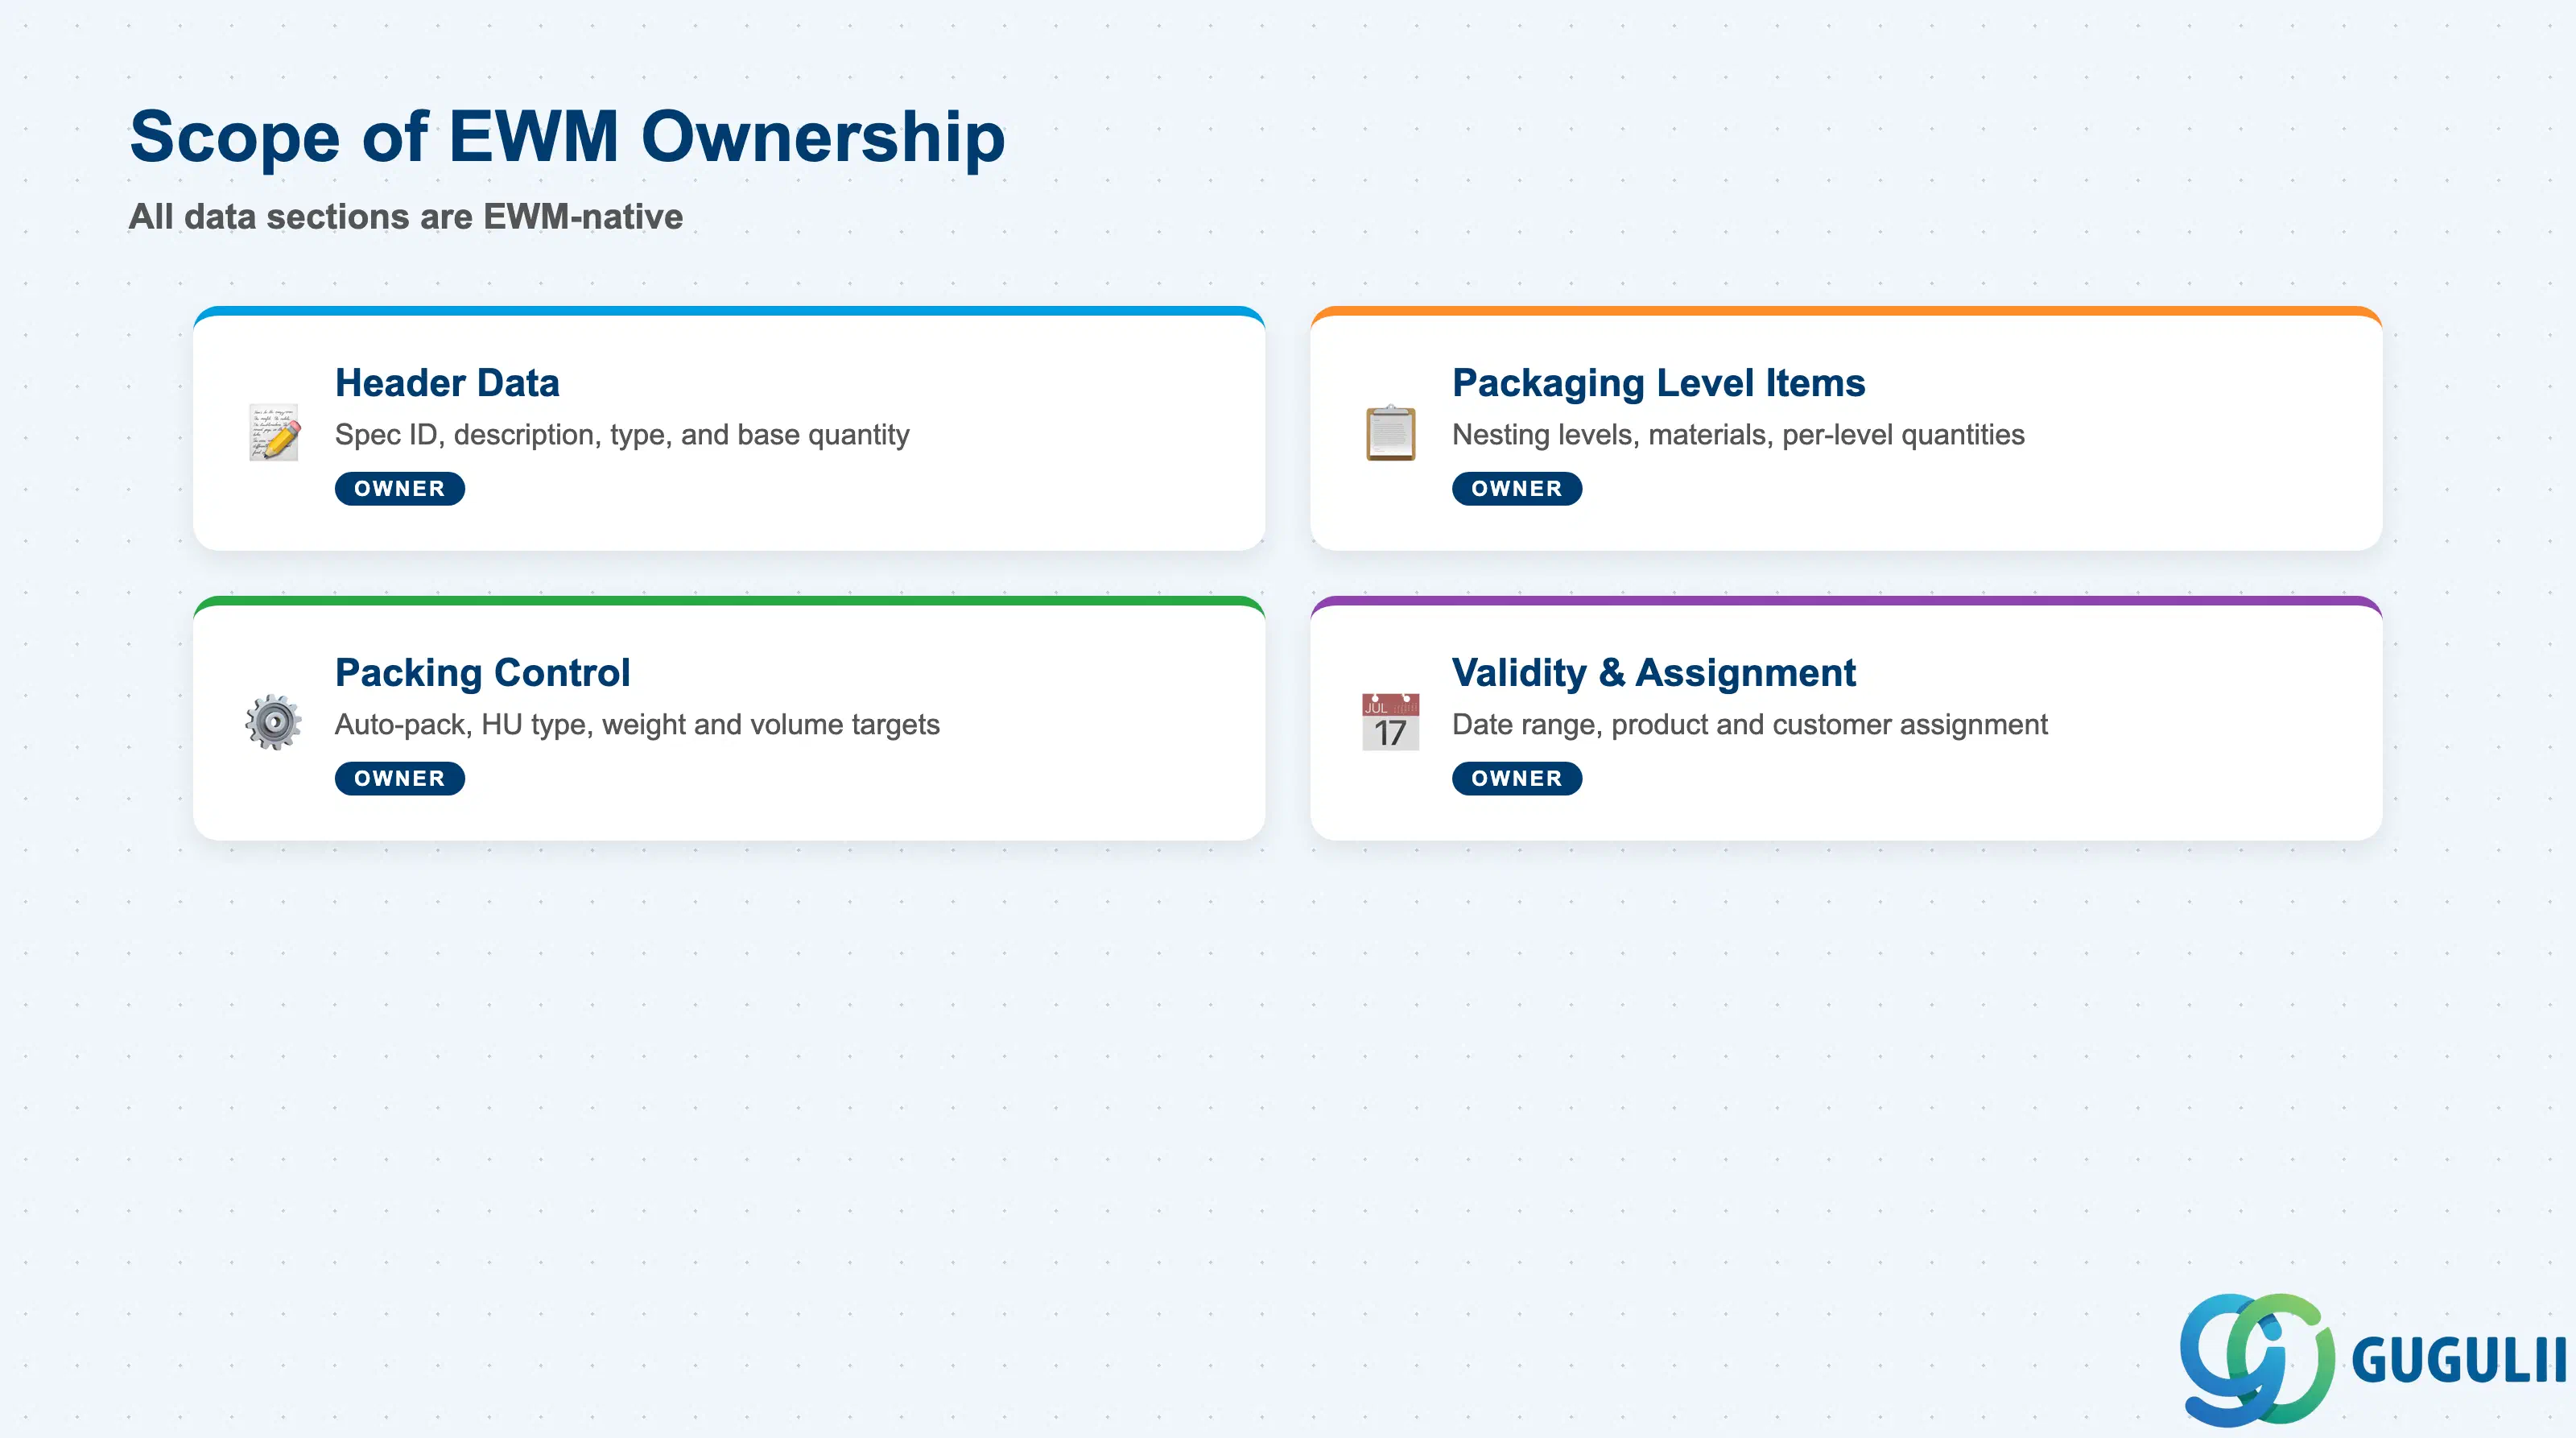Select the OWNER badge under Header Data

pyautogui.click(x=400, y=489)
